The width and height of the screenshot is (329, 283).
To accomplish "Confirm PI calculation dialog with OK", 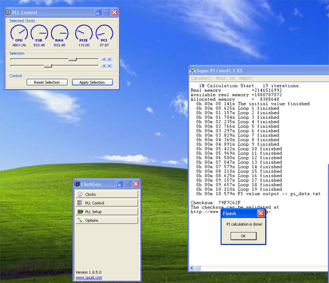I will coord(243,236).
